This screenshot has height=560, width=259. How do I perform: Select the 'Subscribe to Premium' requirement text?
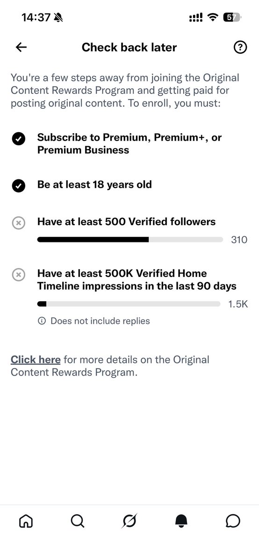click(x=129, y=143)
